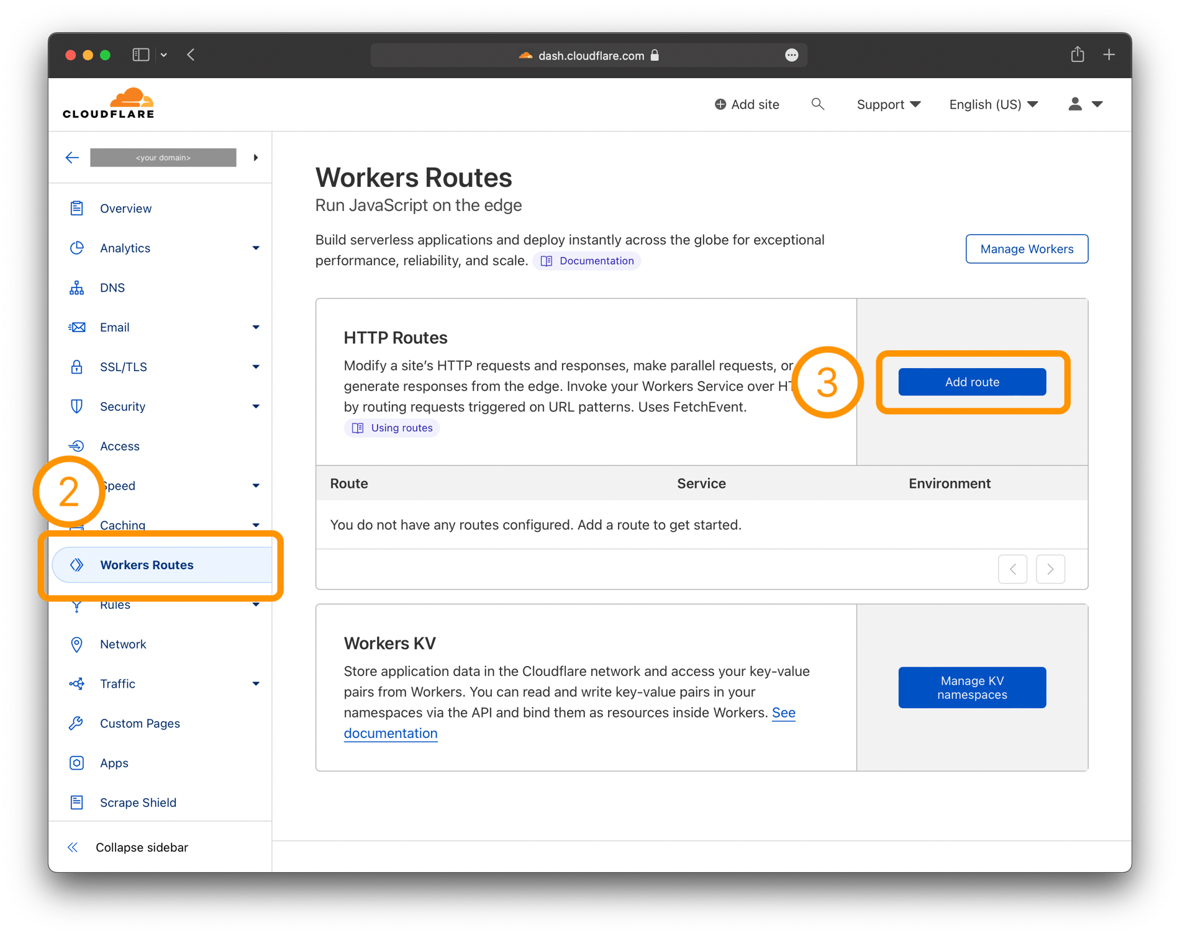Click the SSL/TLS padlock icon
This screenshot has height=936, width=1180.
(x=76, y=366)
